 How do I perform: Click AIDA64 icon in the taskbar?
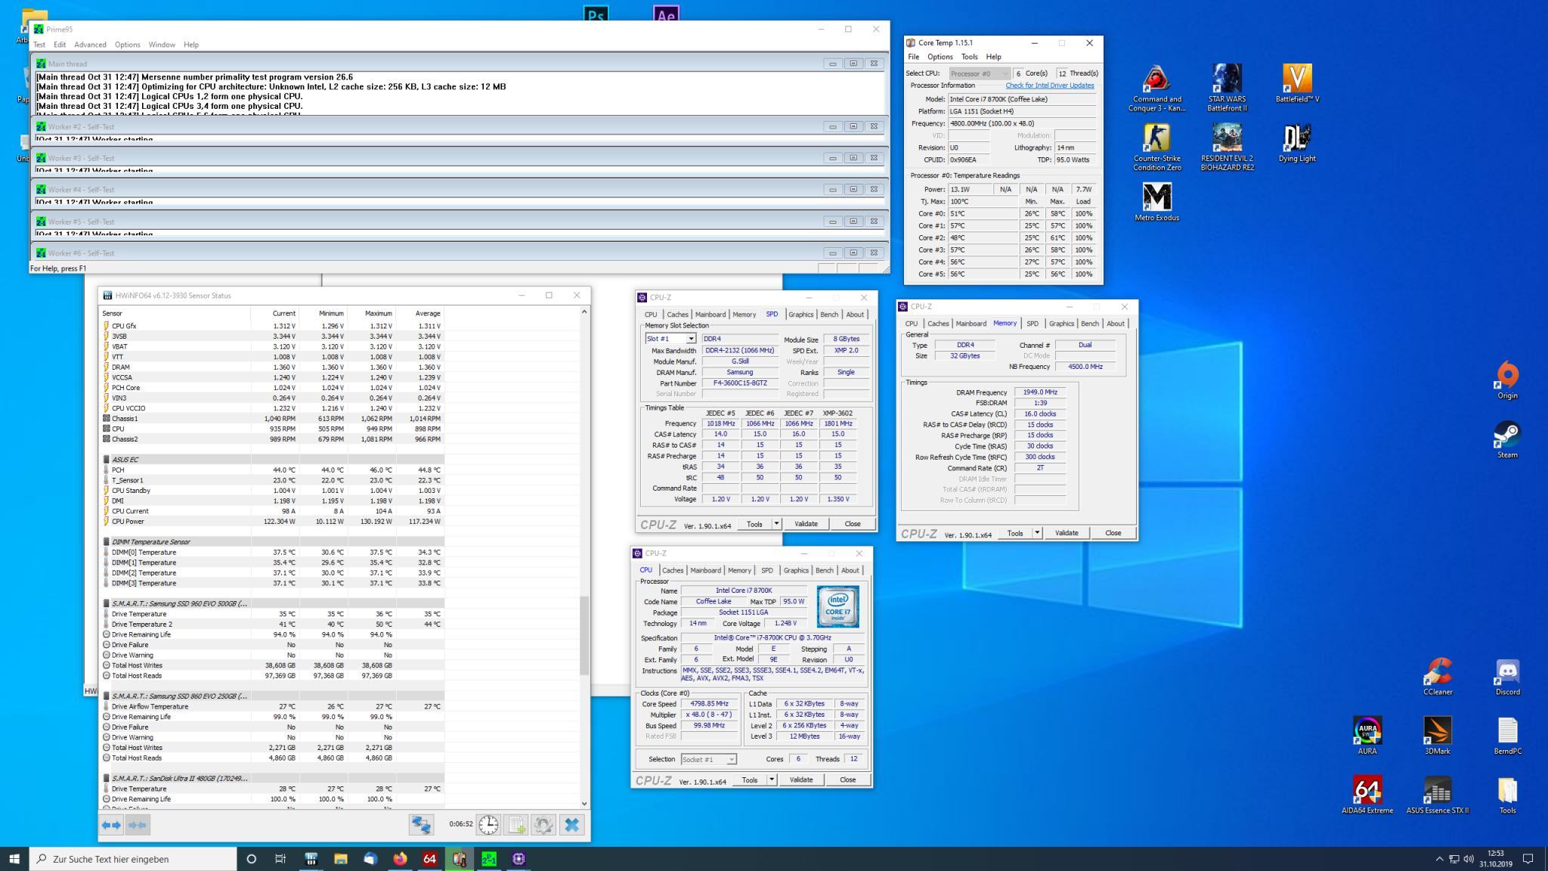coord(429,859)
